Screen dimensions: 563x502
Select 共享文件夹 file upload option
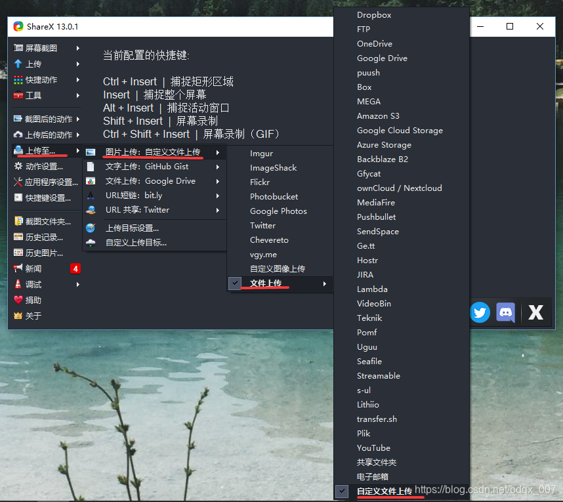[377, 462]
